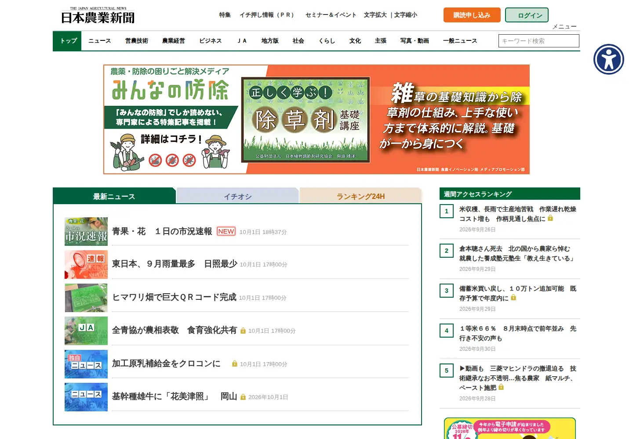Click the 購読申し込み subscribe button
This screenshot has width=633, height=439.
(x=472, y=15)
